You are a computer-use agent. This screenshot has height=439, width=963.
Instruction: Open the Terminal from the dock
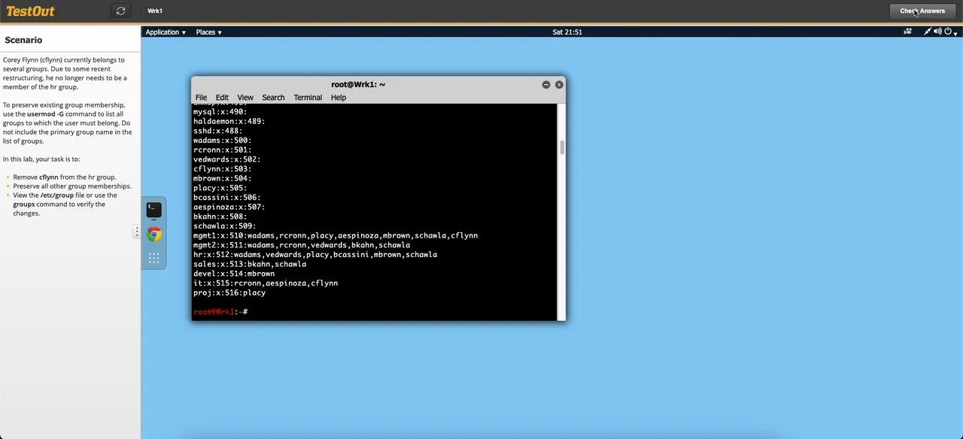coord(153,209)
